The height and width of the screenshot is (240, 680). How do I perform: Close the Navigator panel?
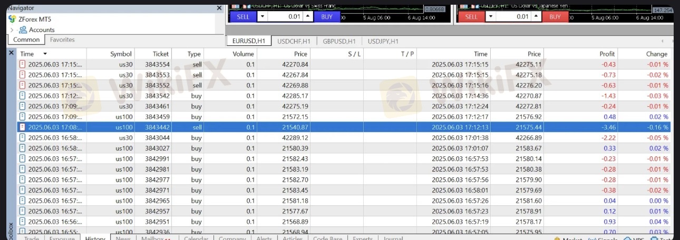point(219,8)
